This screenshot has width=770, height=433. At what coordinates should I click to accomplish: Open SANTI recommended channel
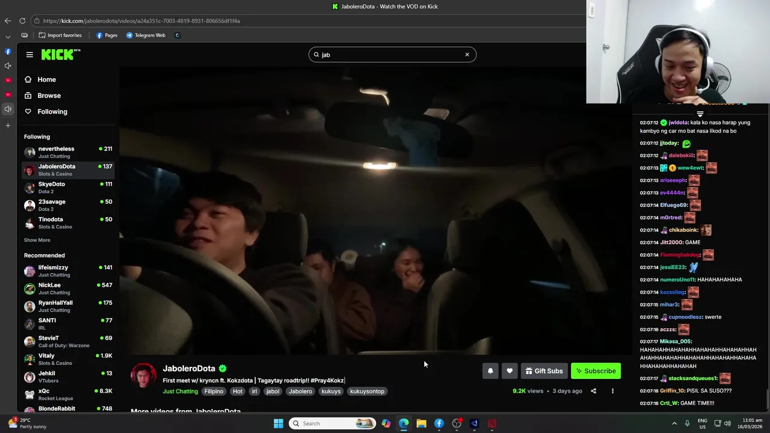click(68, 324)
